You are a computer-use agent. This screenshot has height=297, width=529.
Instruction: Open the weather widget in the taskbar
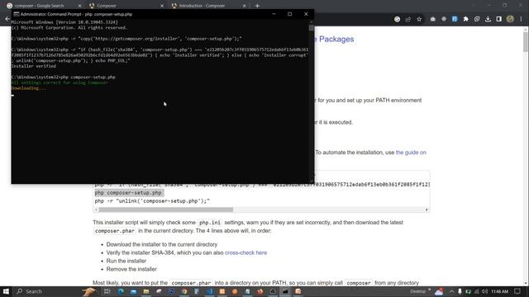click(439, 291)
